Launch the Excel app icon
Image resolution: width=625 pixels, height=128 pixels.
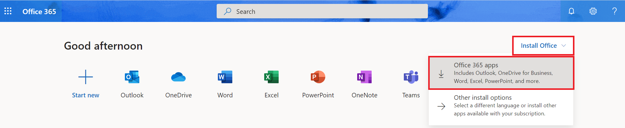pos(271,77)
